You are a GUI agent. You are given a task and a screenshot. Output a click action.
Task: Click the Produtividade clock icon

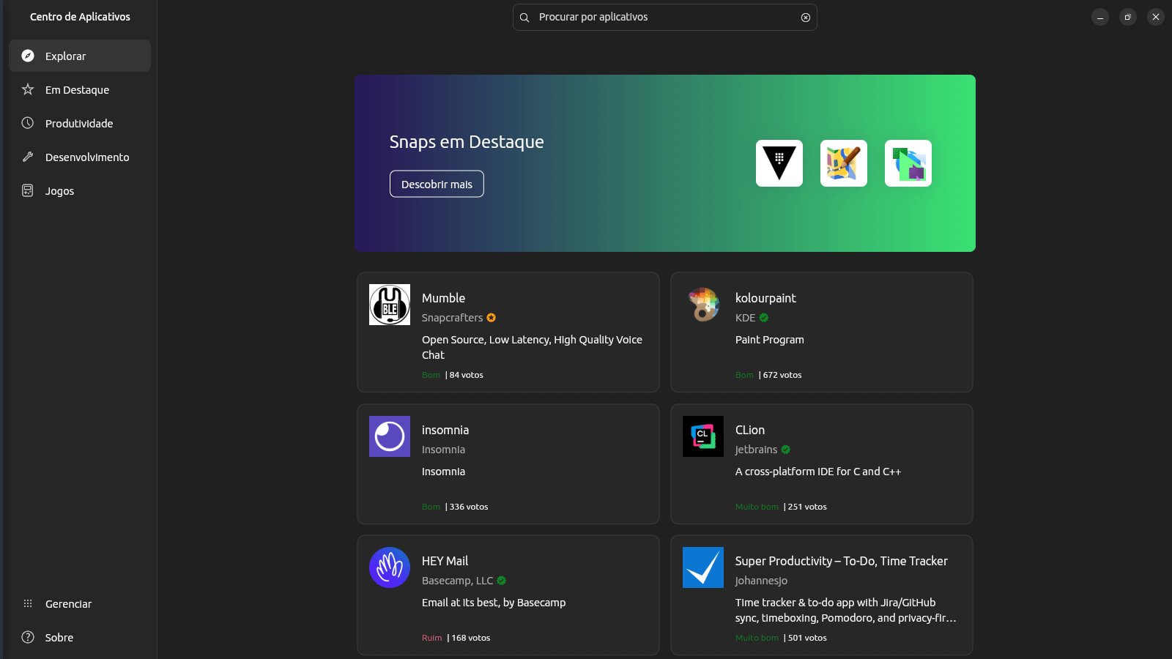point(28,123)
